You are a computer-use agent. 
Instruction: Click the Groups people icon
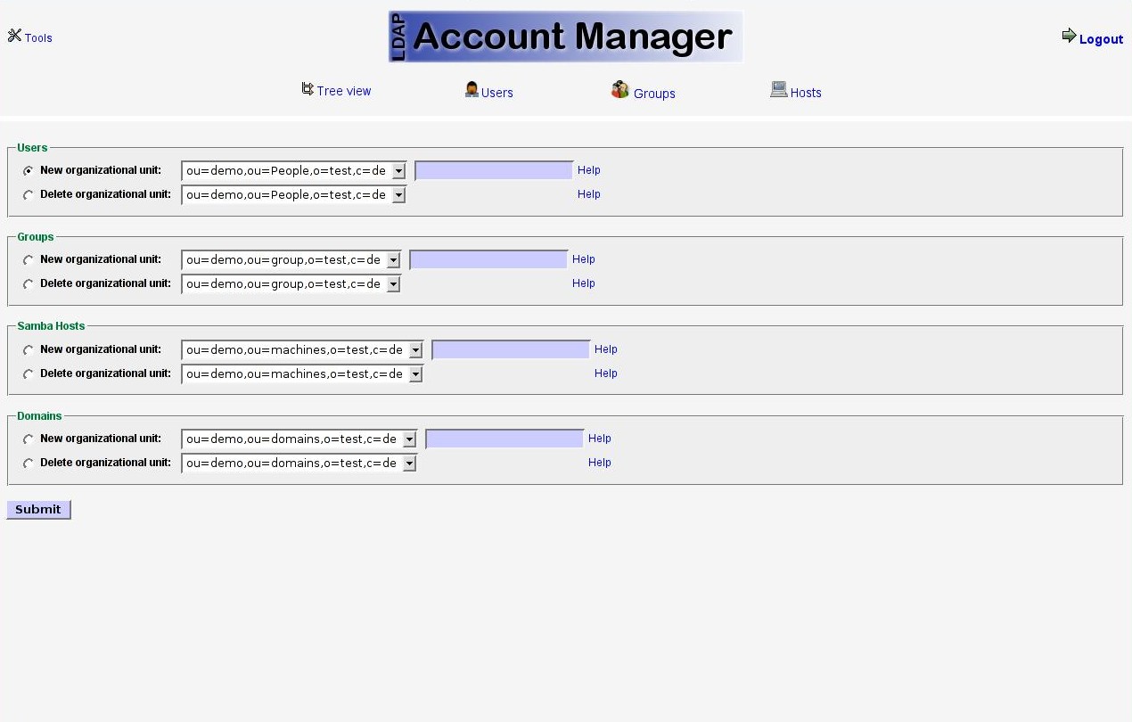pos(620,90)
